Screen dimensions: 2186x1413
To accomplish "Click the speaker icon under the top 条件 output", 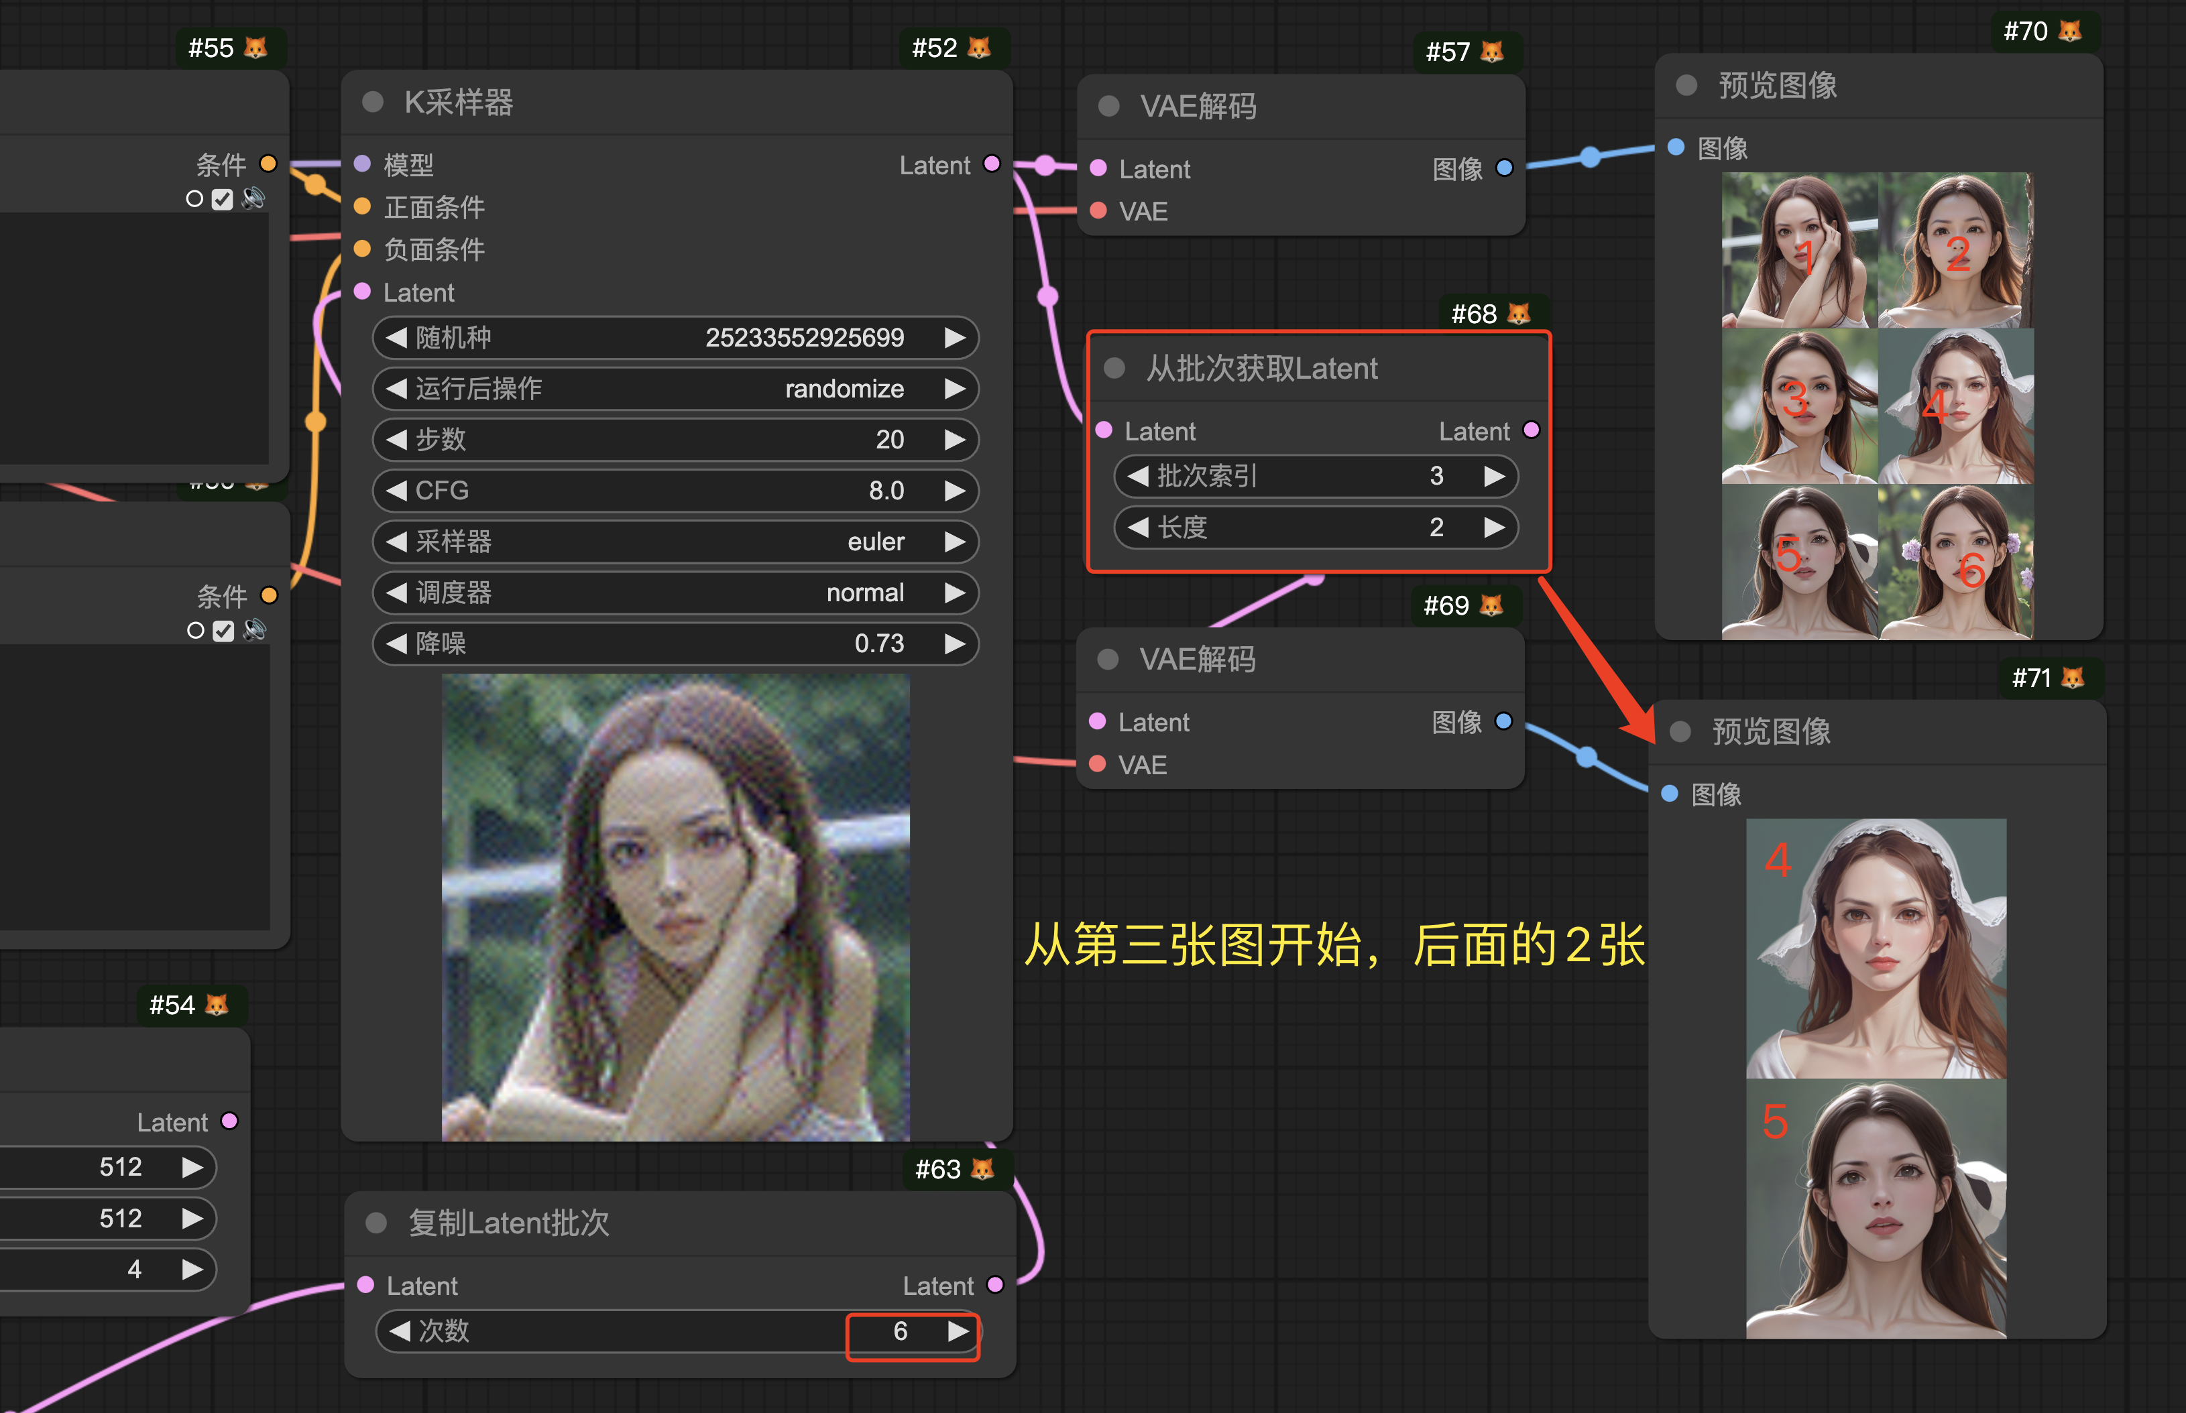I will point(253,198).
